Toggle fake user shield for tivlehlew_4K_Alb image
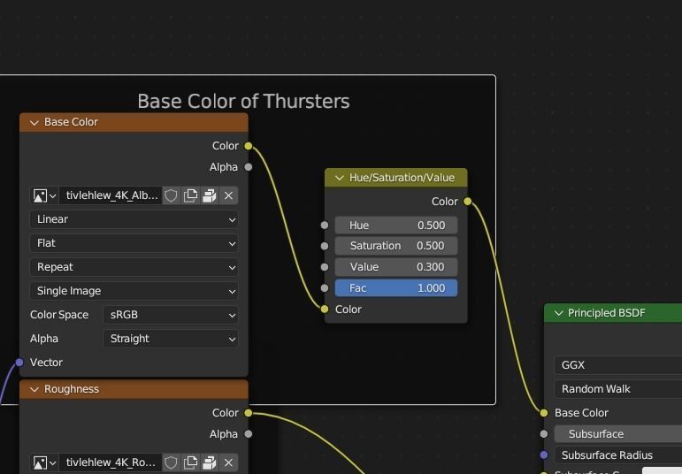The width and height of the screenshot is (682, 474). (171, 195)
